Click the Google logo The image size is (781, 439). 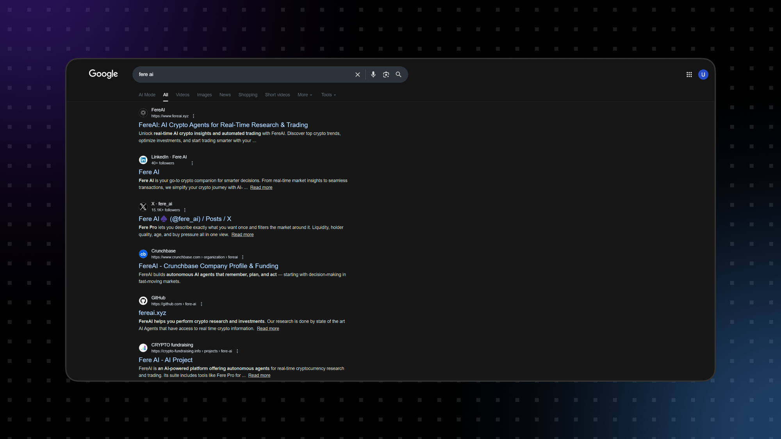pyautogui.click(x=103, y=74)
